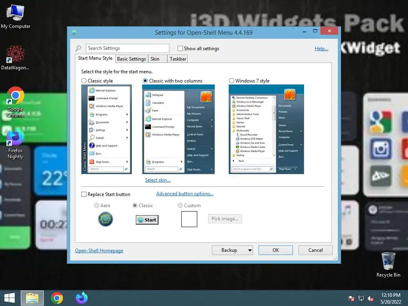
Task: Switch to Start Menu Style tab
Action: coord(95,58)
